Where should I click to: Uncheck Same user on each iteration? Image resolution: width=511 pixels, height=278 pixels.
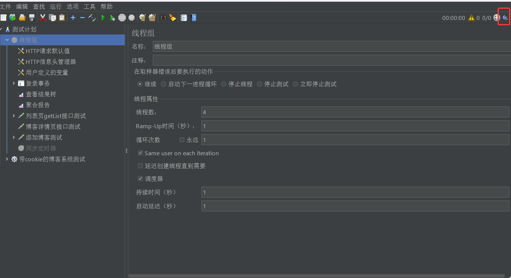[140, 153]
